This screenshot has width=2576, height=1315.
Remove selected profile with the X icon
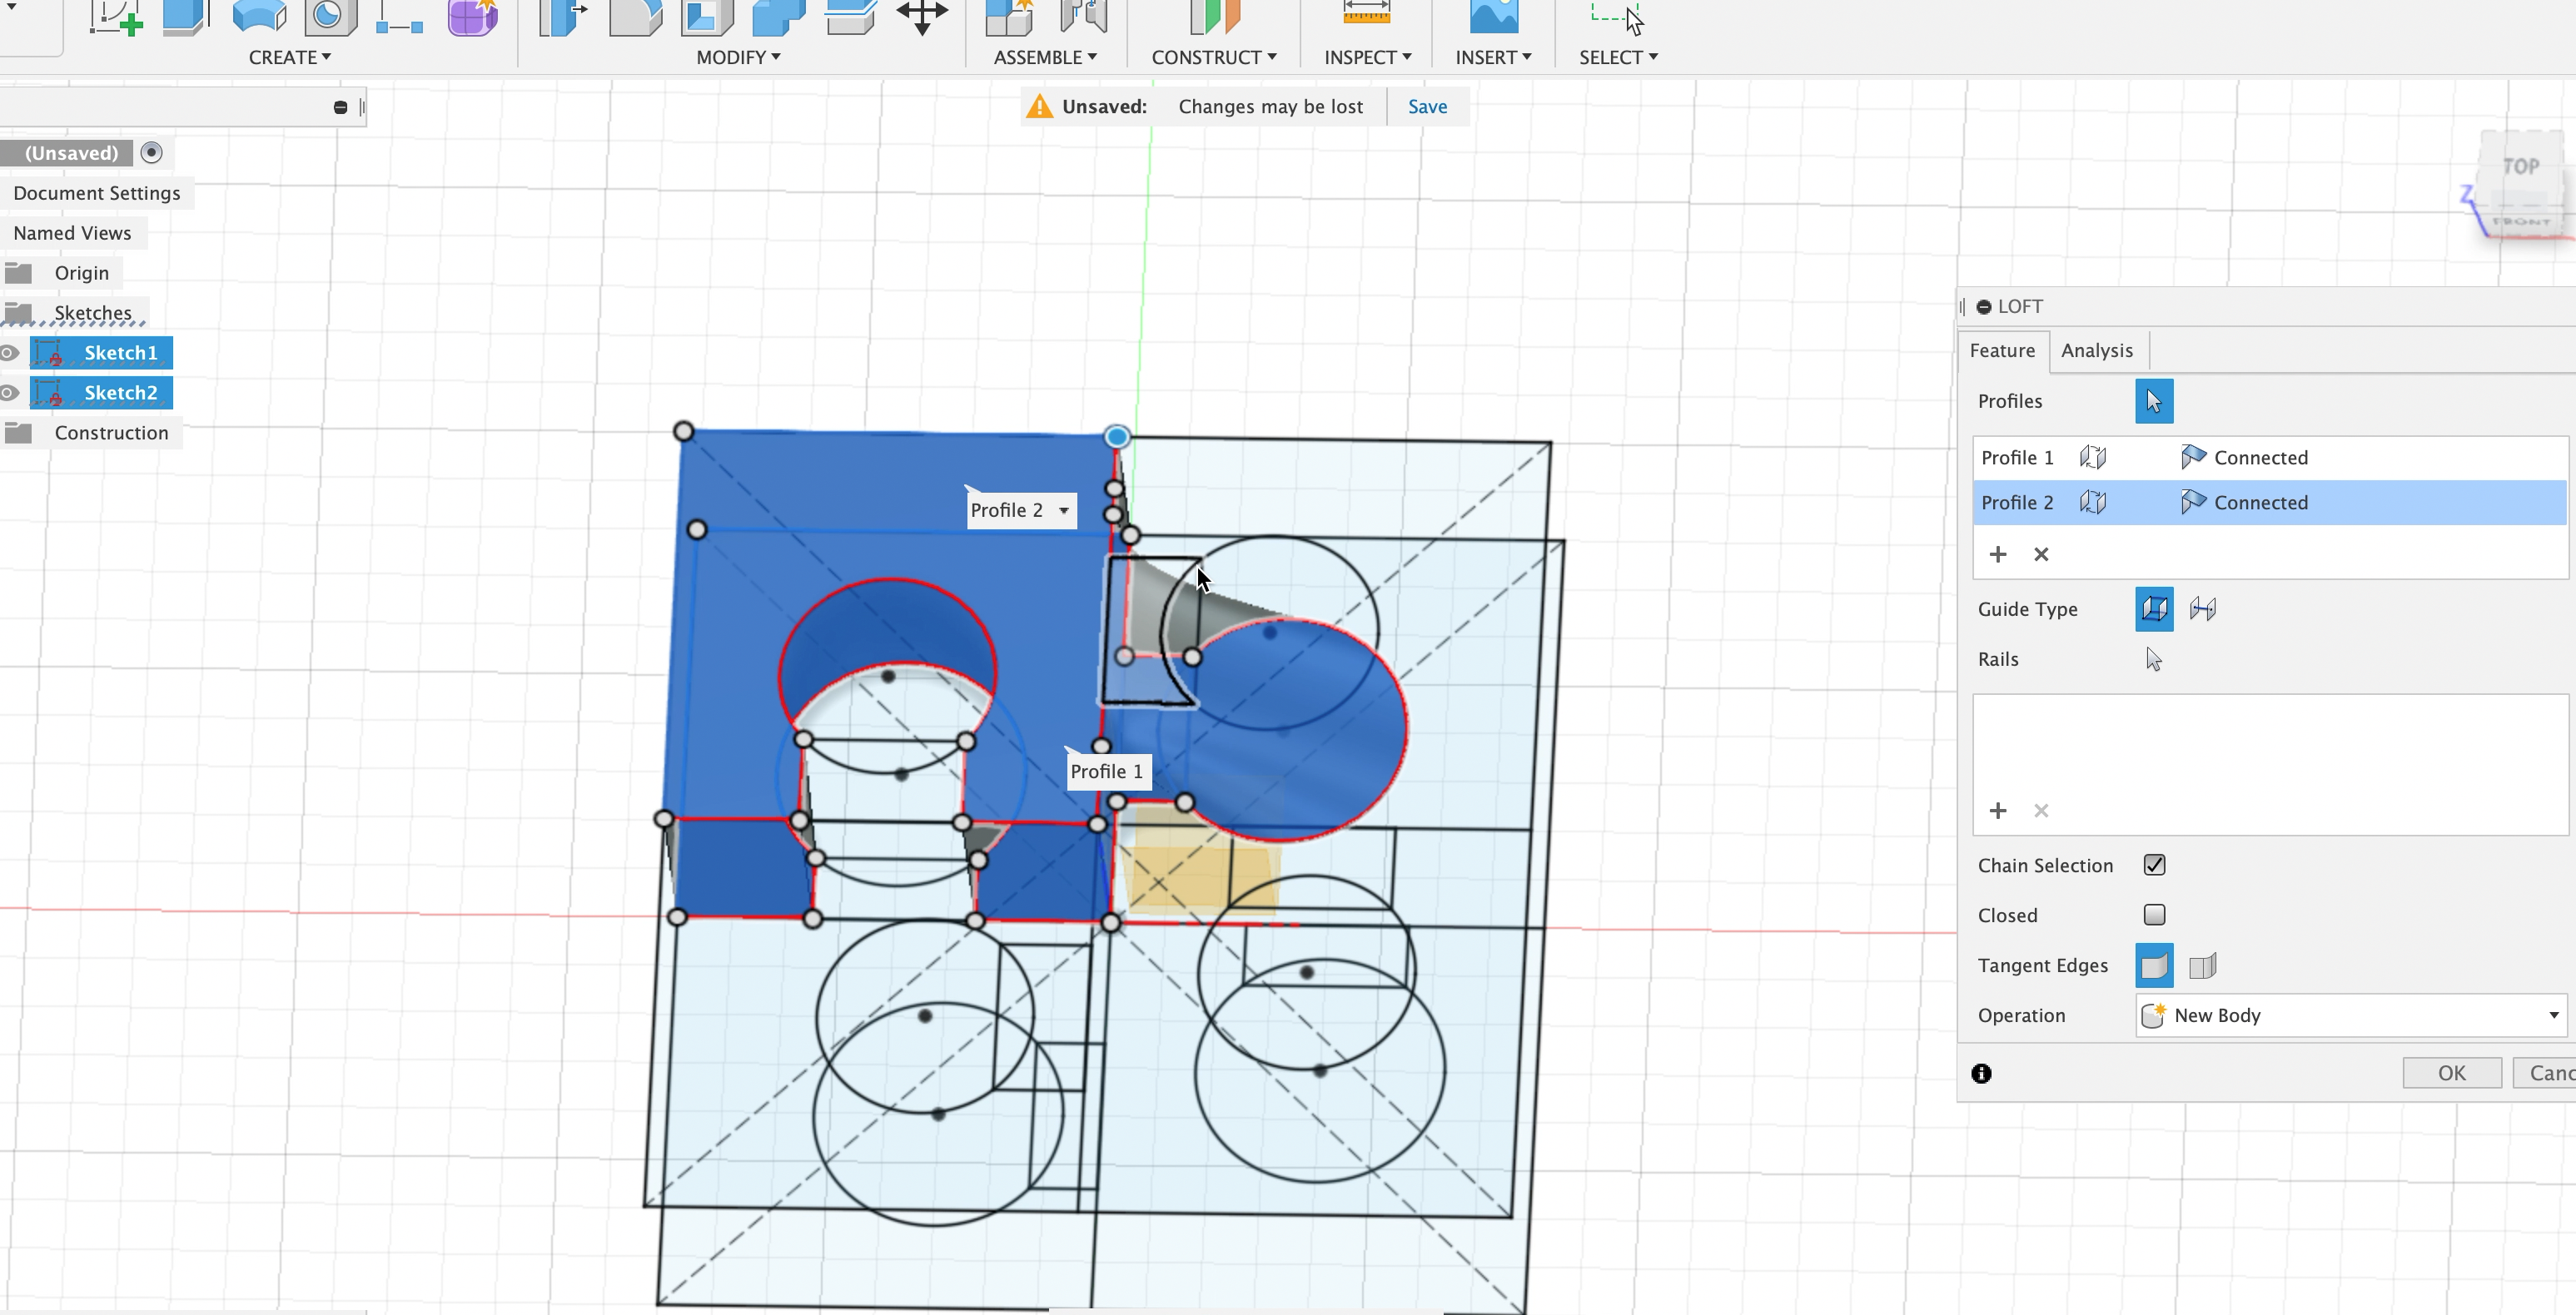coord(2041,554)
